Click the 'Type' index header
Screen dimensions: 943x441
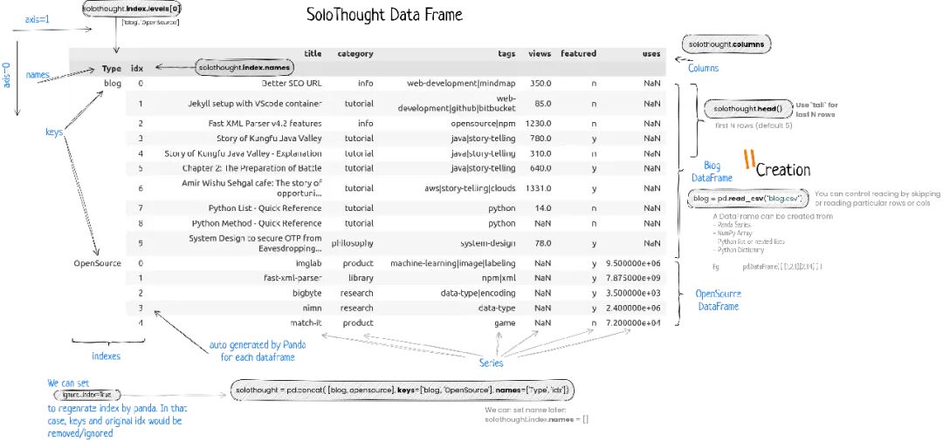click(x=112, y=68)
